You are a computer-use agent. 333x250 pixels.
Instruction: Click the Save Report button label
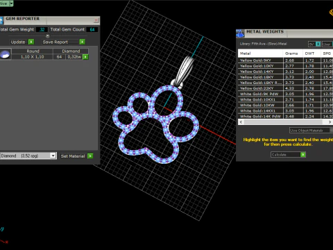(x=55, y=42)
